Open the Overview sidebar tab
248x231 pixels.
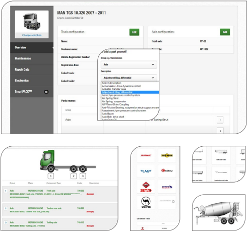tap(32, 47)
